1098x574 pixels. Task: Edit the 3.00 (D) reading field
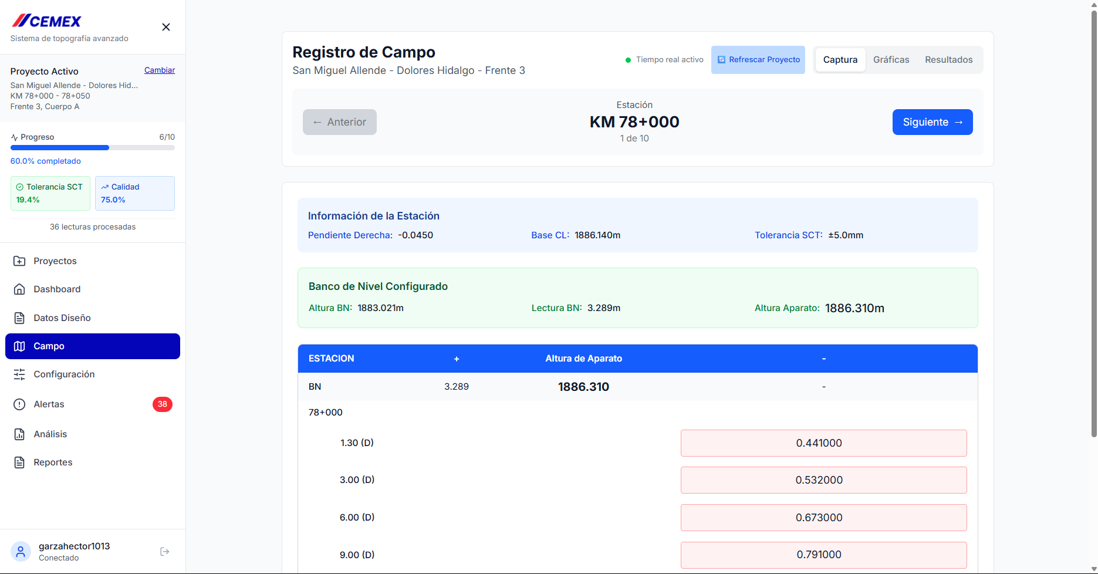[x=824, y=480]
